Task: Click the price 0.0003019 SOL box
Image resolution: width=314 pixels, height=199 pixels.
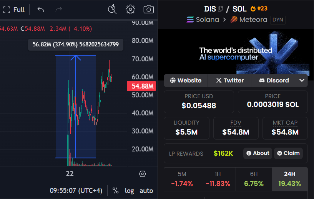Action: (x=273, y=102)
